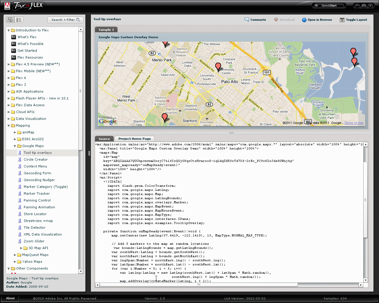Click the sample tree scroll-up arrow
Viewport: 379px width, 303px height.
click(81, 30)
